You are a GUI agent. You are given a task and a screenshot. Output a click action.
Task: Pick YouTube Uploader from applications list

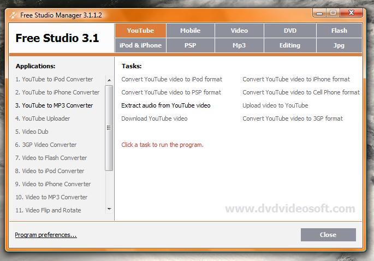pyautogui.click(x=43, y=118)
